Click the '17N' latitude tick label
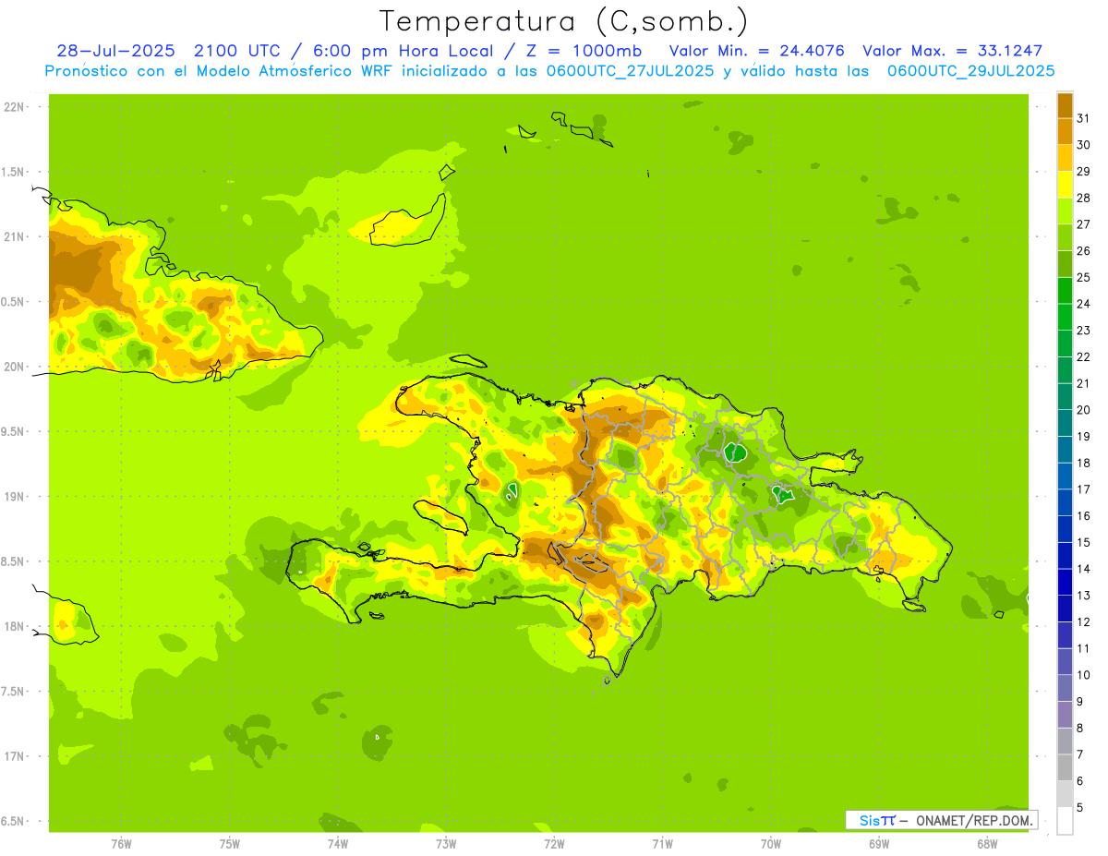The width and height of the screenshot is (1108, 856). pos(13,756)
